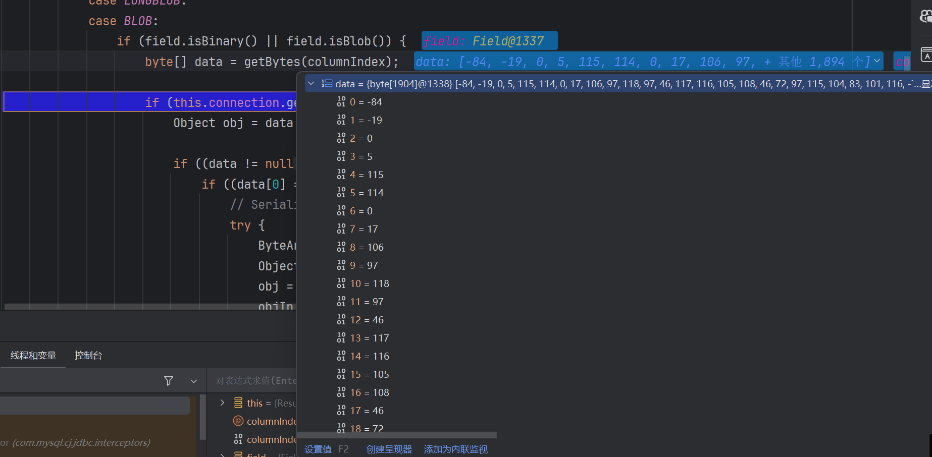Click binary icon of element 0 row

click(x=341, y=102)
